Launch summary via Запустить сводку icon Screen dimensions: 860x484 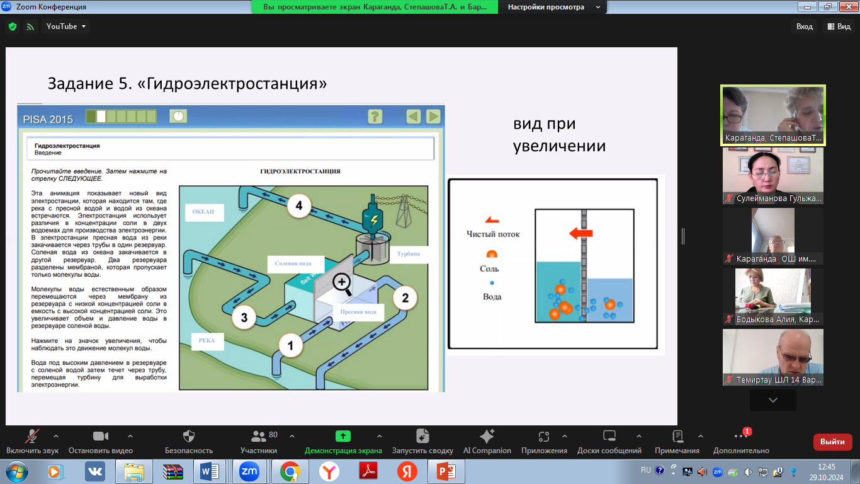422,437
